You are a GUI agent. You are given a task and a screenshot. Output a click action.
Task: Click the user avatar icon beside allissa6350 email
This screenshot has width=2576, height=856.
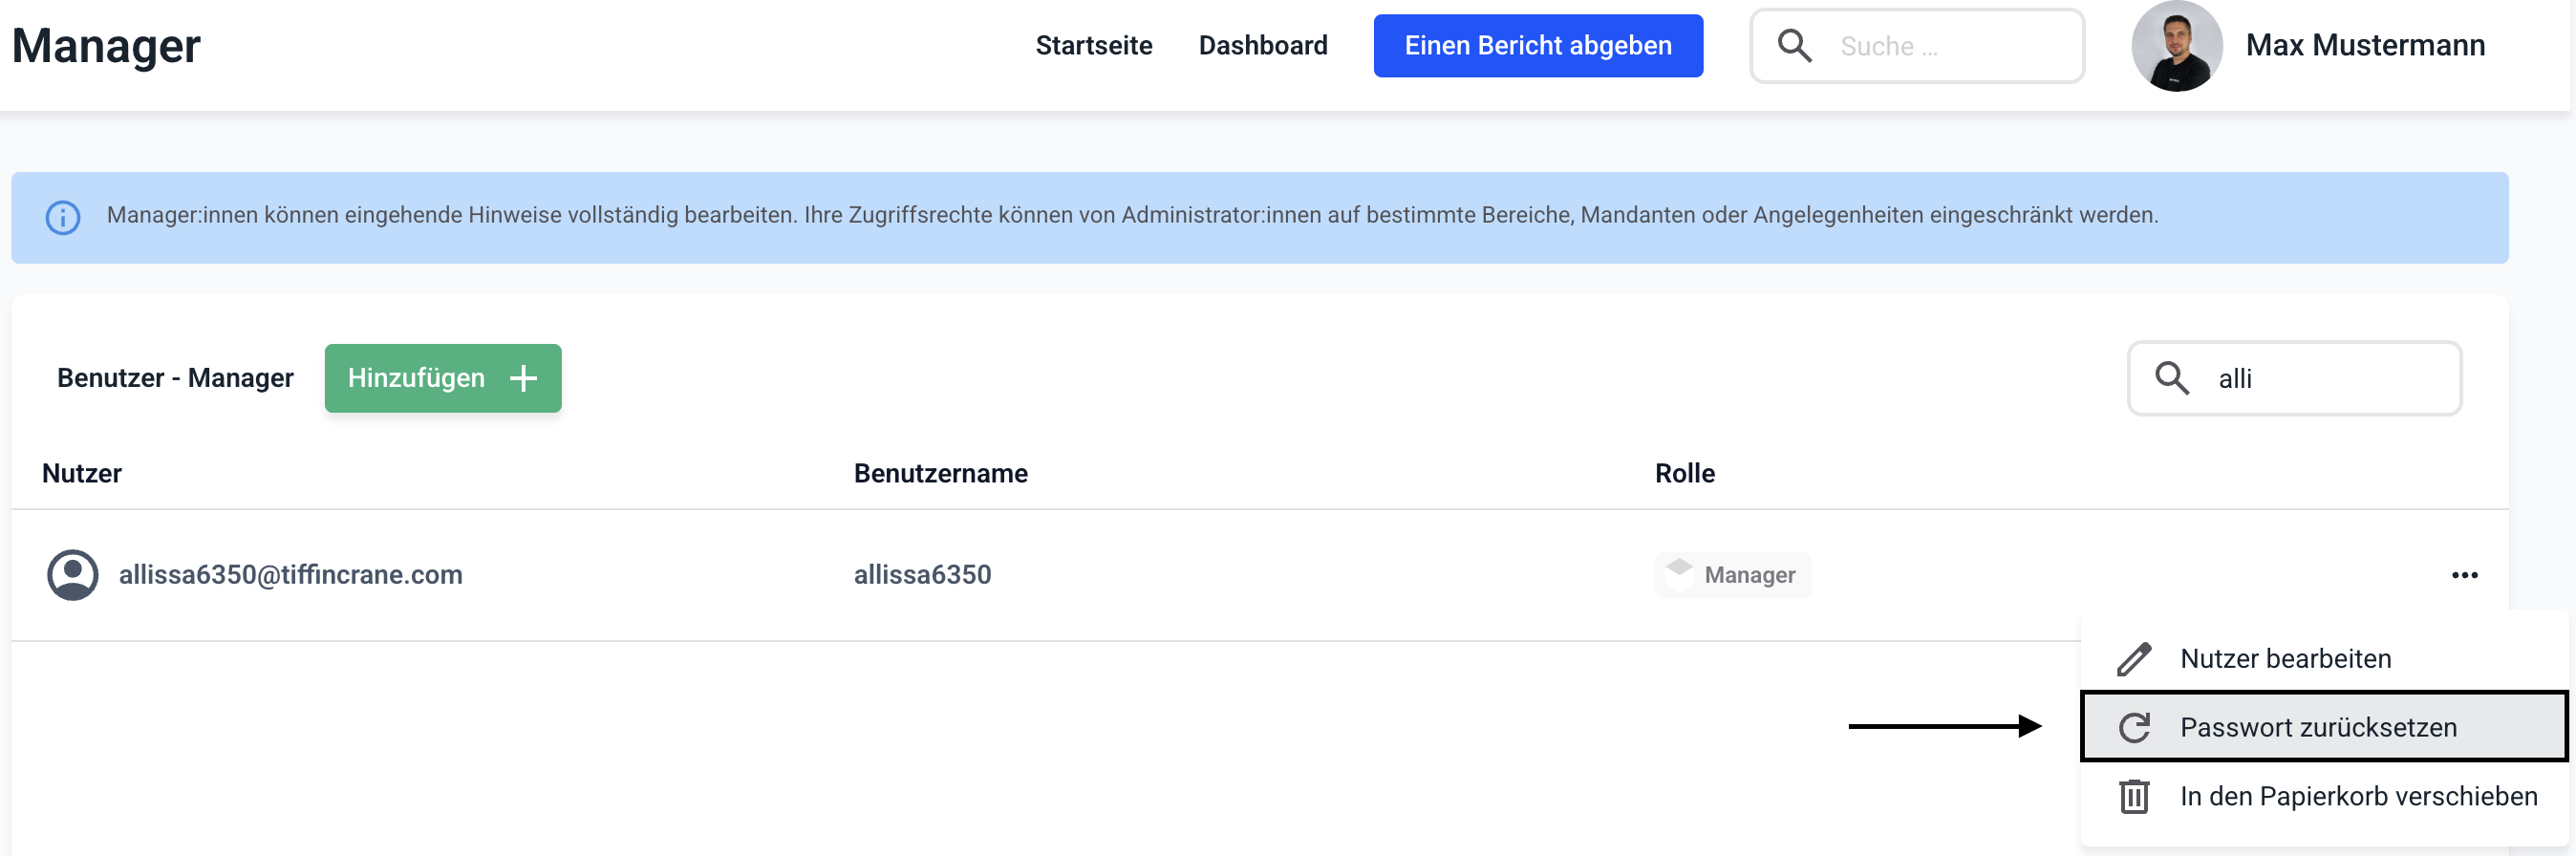73,575
